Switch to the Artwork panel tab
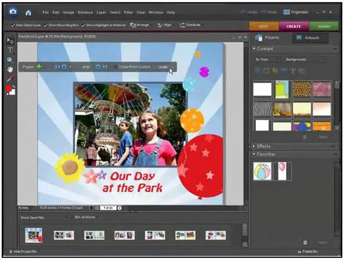 pyautogui.click(x=311, y=38)
